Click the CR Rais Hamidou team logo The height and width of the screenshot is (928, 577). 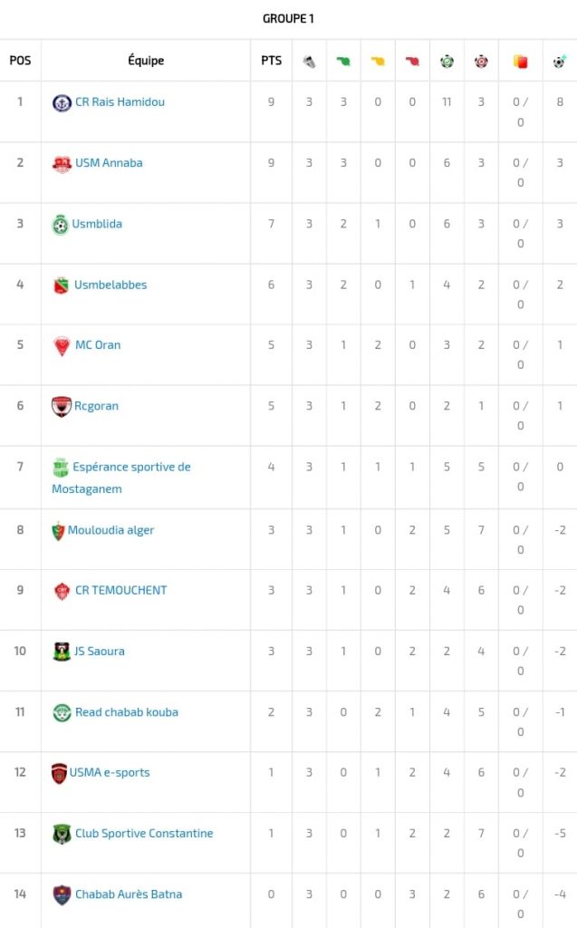62,103
